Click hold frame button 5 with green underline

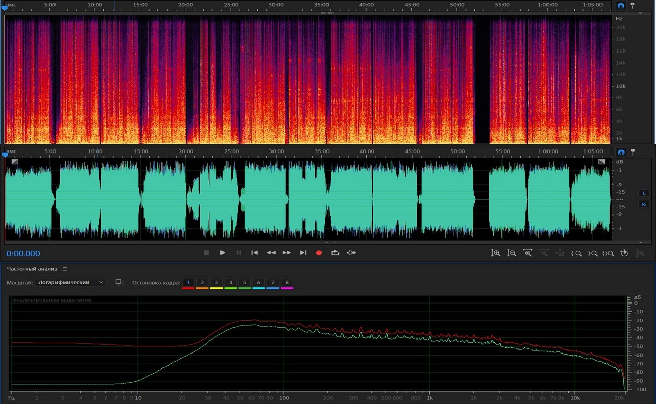(x=245, y=283)
